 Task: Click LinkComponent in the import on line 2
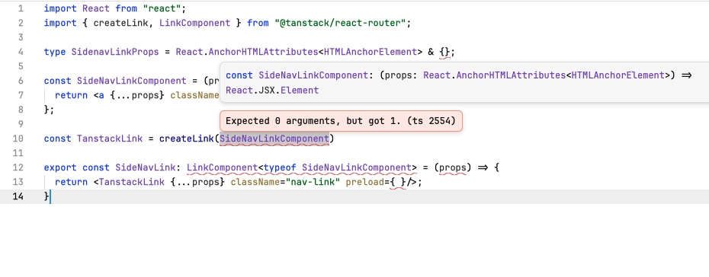point(195,23)
